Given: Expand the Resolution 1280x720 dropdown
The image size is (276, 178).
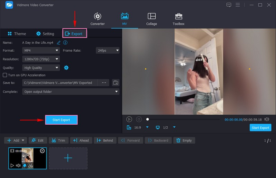Looking at the screenshot, I should [x=41, y=59].
